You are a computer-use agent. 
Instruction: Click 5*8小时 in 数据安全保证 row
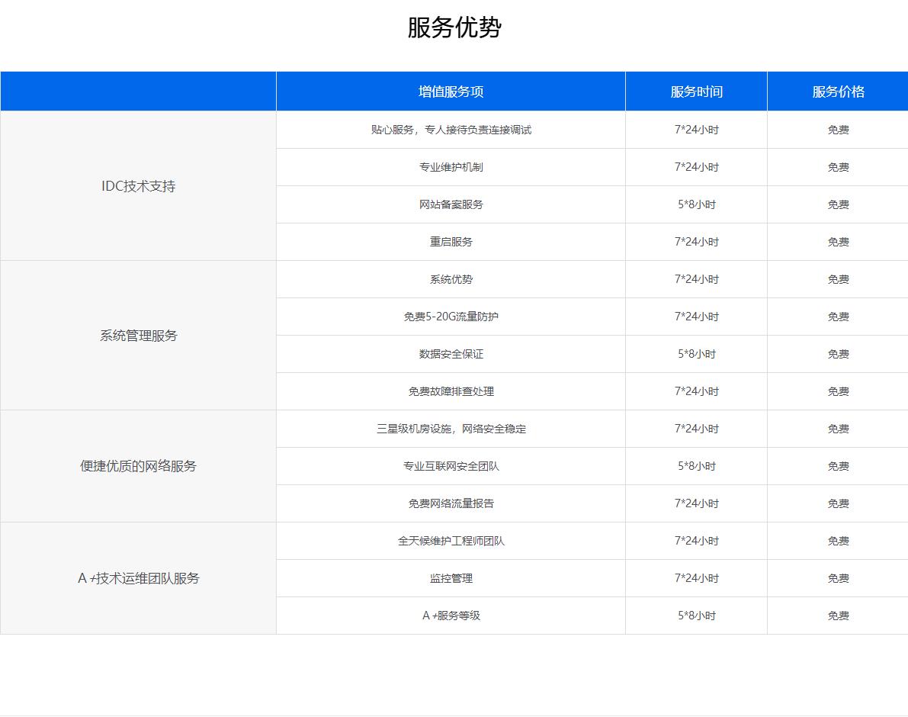[697, 354]
